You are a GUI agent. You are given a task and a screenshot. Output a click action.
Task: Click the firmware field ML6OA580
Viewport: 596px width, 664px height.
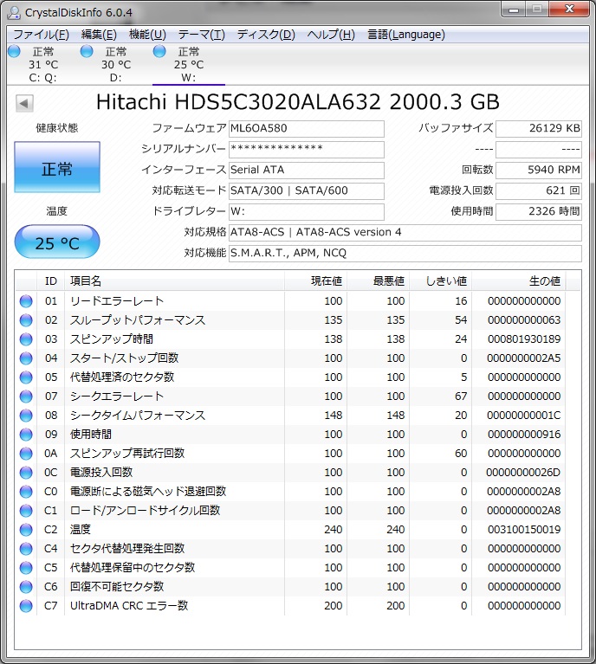(306, 129)
